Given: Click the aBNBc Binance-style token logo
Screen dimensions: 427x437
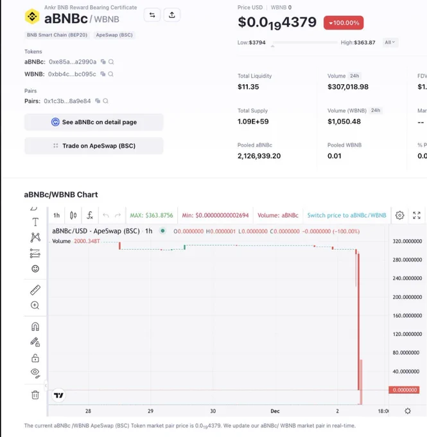Looking at the screenshot, I should click(x=32, y=17).
